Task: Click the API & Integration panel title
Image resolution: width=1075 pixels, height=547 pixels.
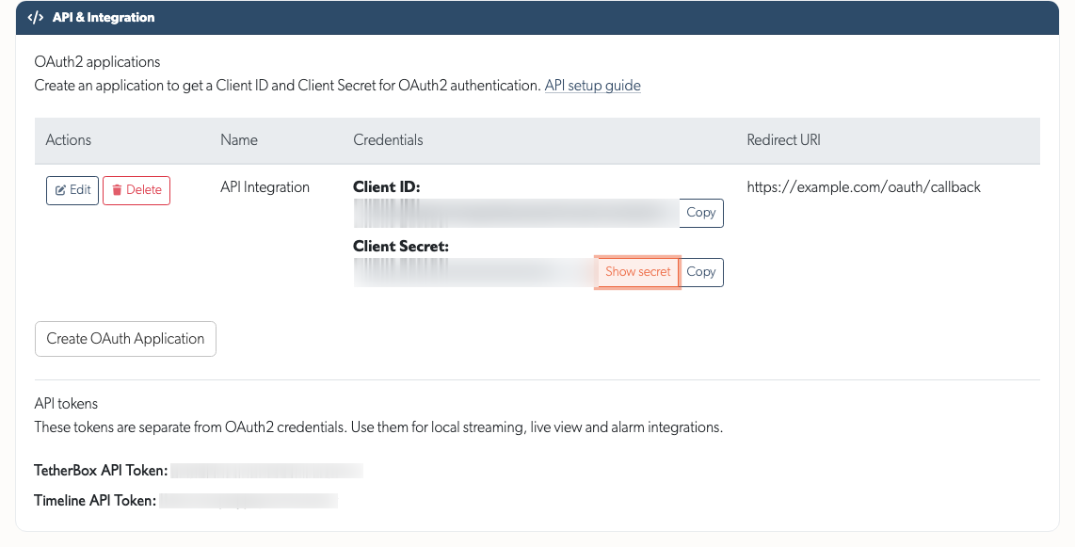Action: click(104, 17)
